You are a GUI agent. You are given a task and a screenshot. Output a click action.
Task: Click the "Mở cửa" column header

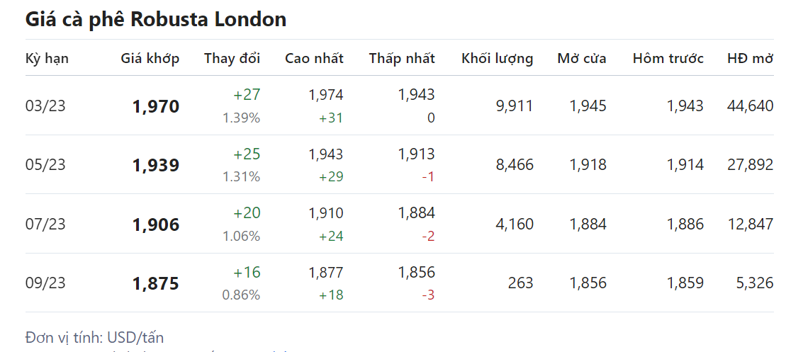point(581,58)
